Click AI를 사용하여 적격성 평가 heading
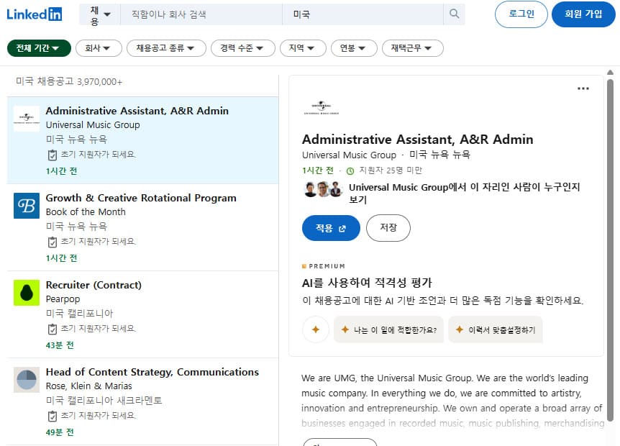 tap(367, 283)
